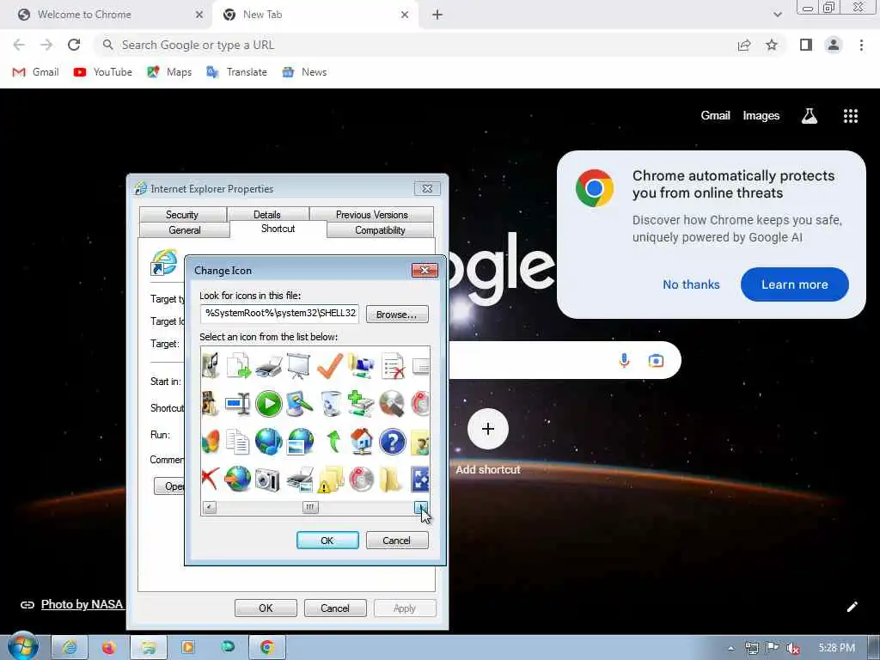The image size is (880, 660).
Task: Pick the disc with USB drive icon
Action: 392,404
